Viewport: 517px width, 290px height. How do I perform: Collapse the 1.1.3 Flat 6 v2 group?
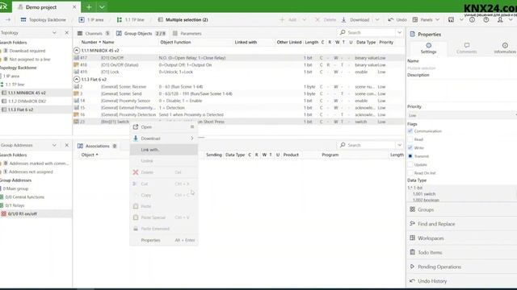[77, 79]
